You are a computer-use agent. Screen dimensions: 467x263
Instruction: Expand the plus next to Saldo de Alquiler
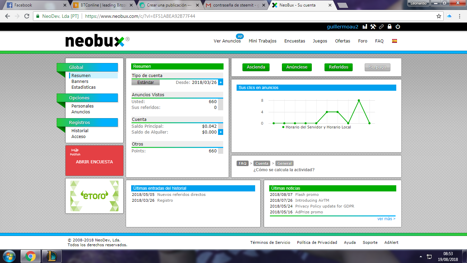(220, 132)
